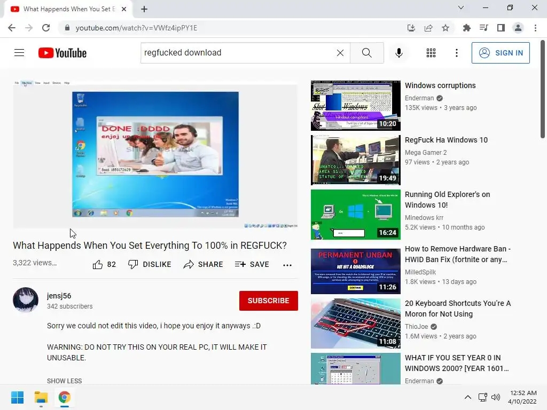Open Chrome extensions puzzle icon
The height and width of the screenshot is (410, 547).
[466, 28]
